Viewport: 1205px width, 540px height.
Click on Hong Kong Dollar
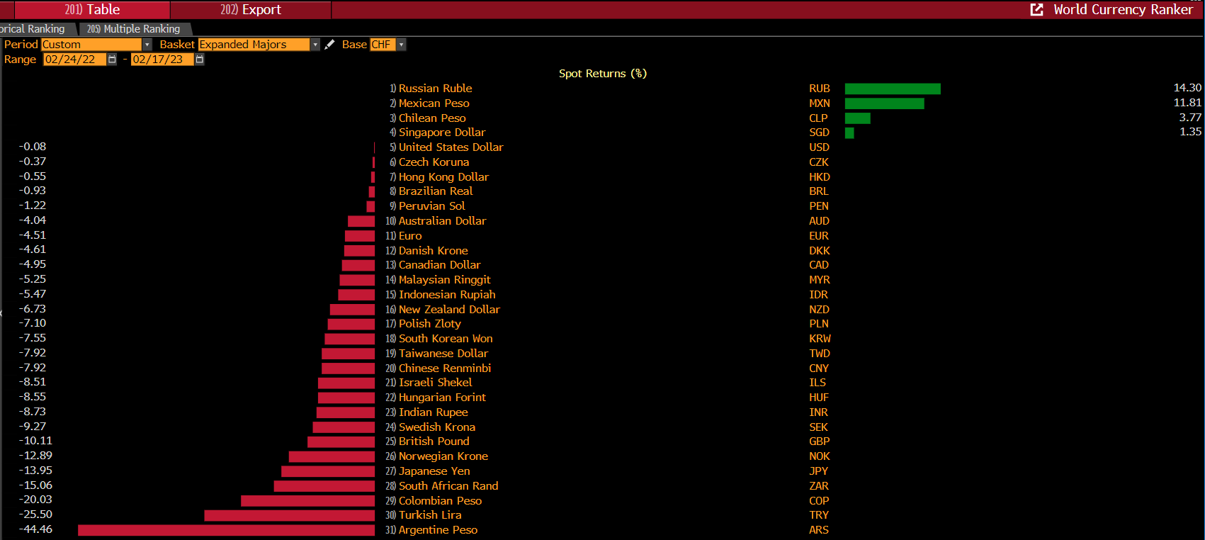pyautogui.click(x=443, y=177)
